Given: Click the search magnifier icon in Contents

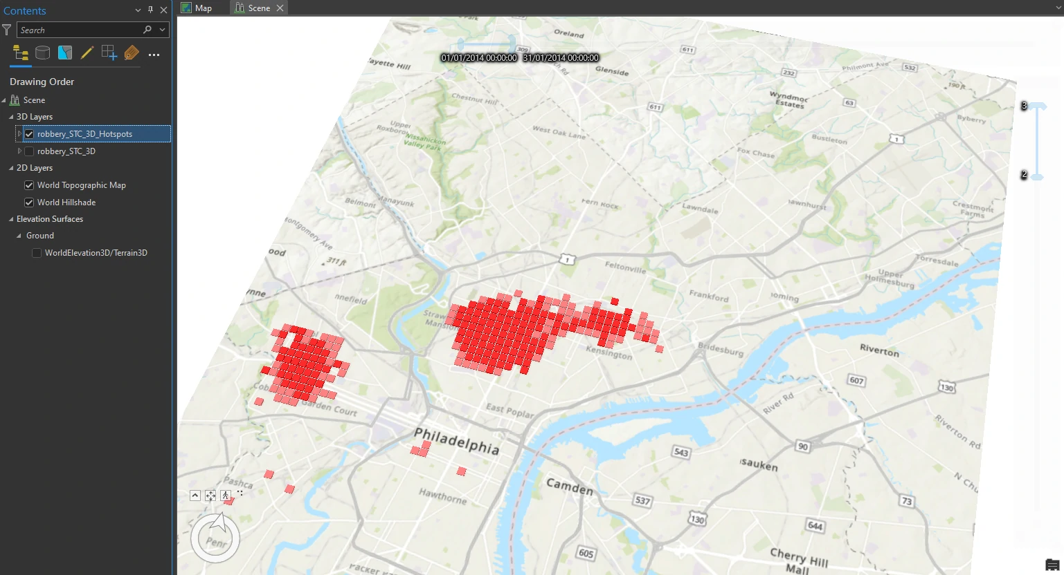Looking at the screenshot, I should [147, 30].
